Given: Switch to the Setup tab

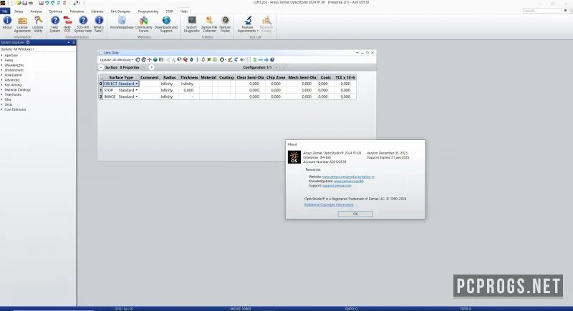Looking at the screenshot, I should [19, 11].
